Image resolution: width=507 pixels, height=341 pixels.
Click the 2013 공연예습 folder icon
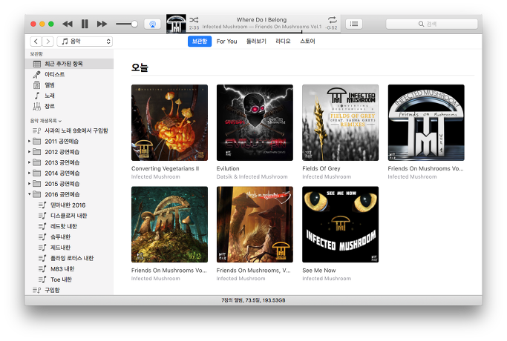tap(37, 162)
